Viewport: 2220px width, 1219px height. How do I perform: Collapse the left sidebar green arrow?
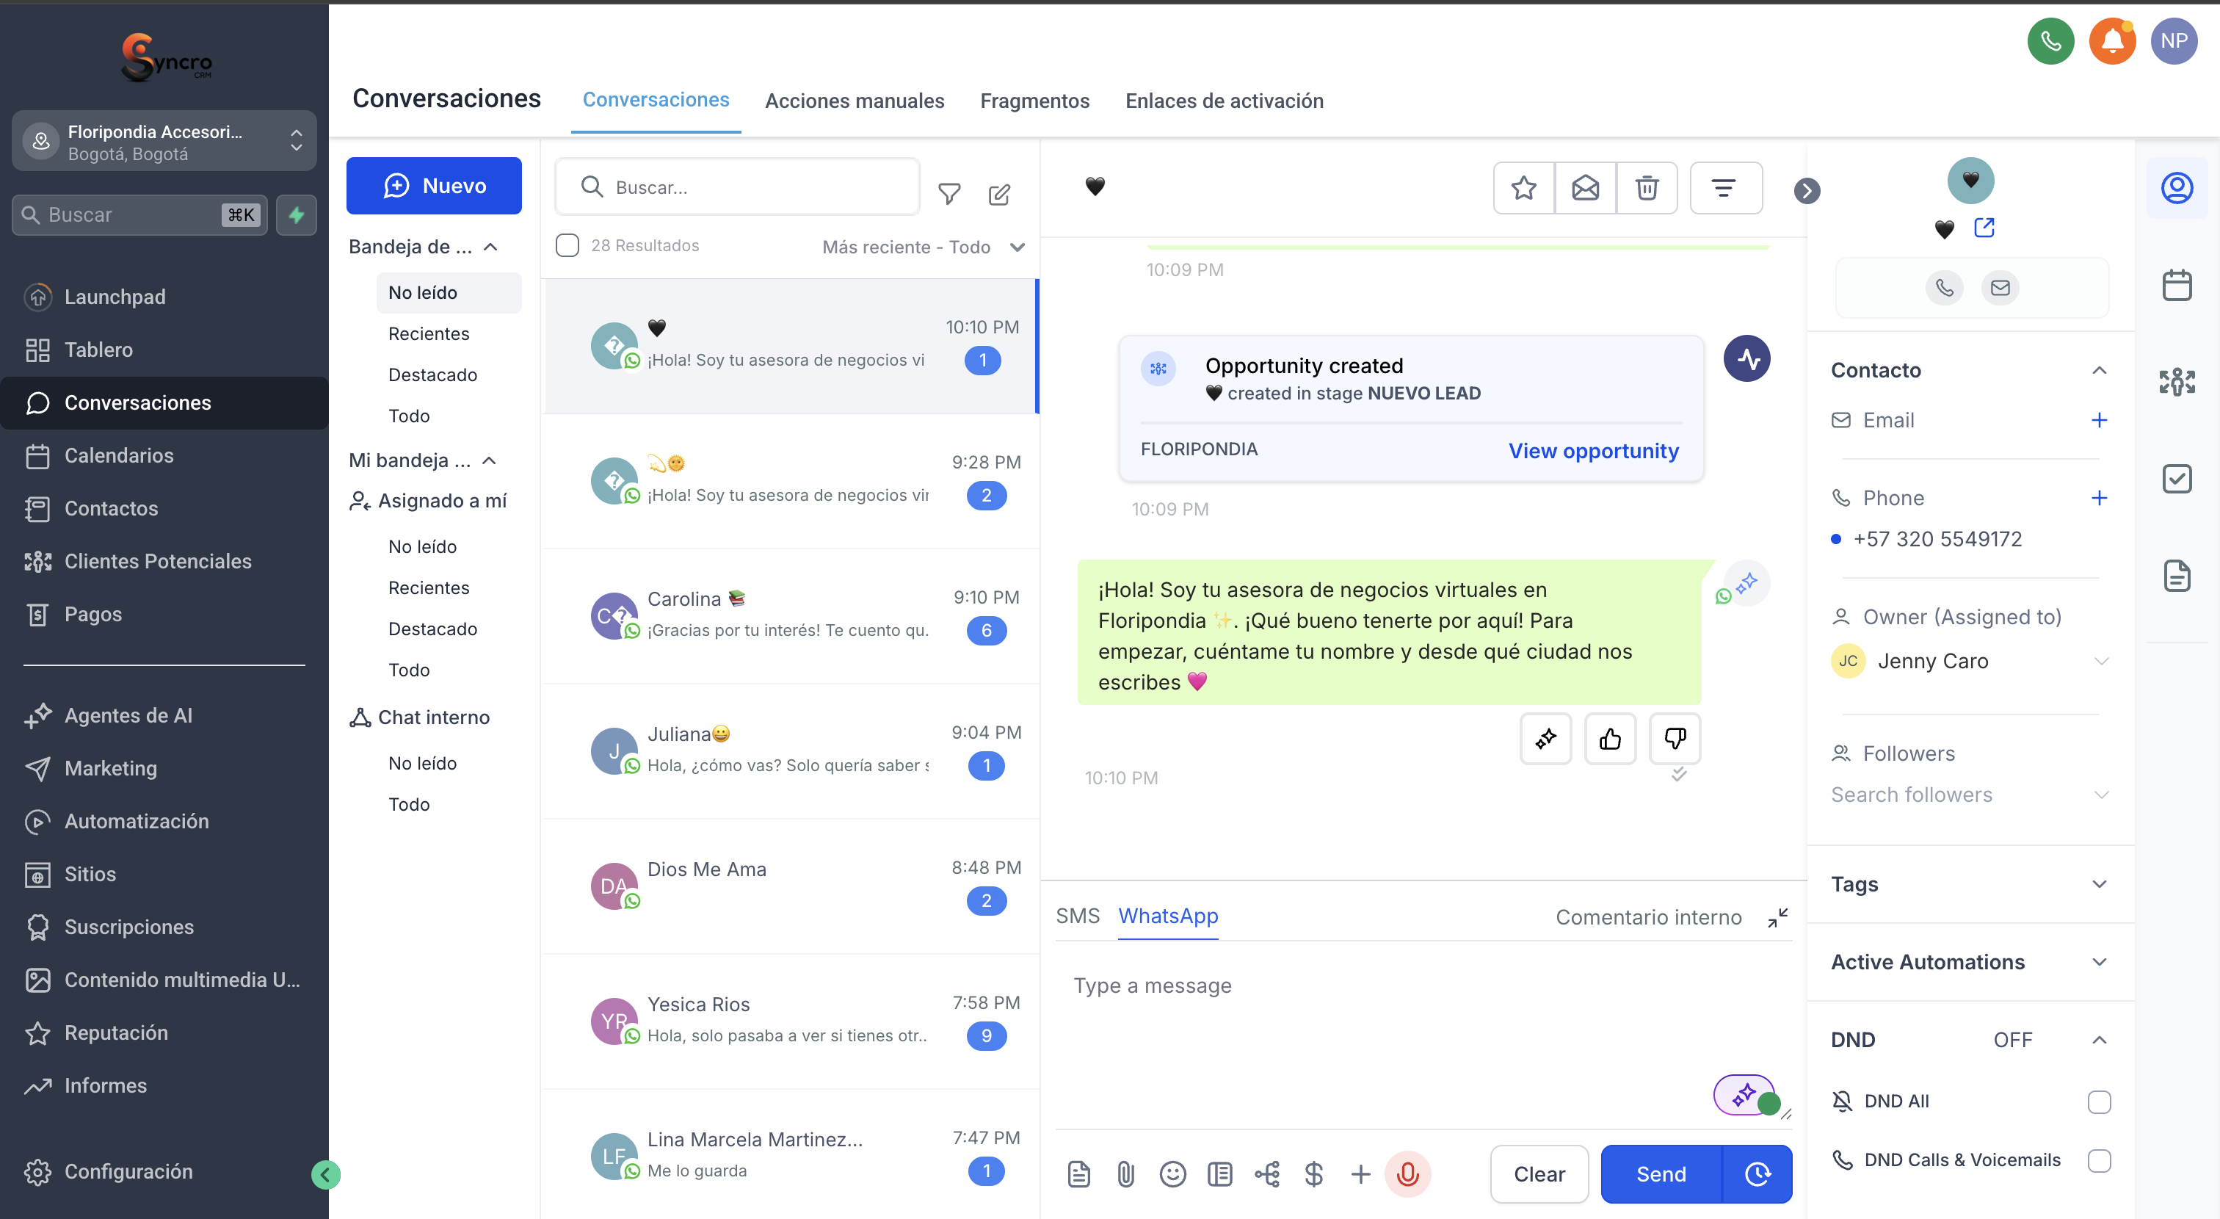(x=325, y=1173)
